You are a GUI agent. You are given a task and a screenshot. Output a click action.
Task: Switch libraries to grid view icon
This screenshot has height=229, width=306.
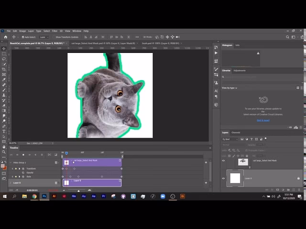(x=298, y=88)
